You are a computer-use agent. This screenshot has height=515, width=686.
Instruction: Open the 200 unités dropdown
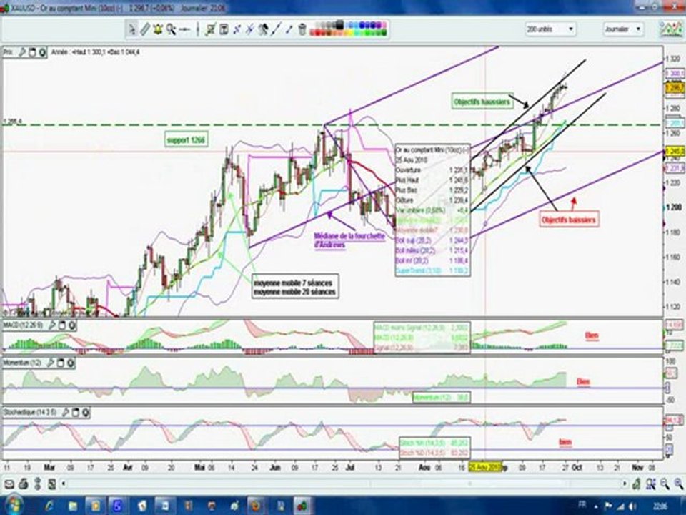tap(550, 29)
